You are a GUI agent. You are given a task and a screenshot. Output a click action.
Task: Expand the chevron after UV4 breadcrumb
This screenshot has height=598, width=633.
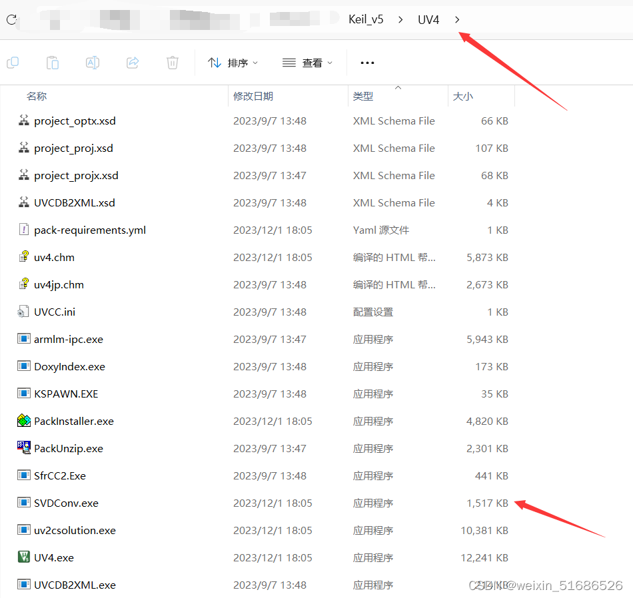click(x=457, y=19)
